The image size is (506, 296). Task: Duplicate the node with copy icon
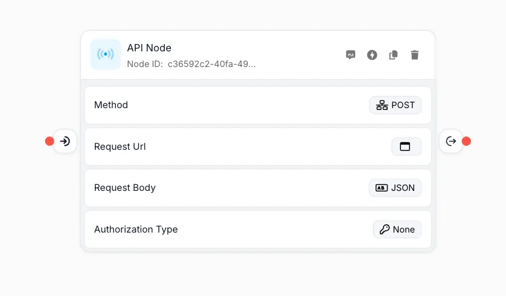393,55
